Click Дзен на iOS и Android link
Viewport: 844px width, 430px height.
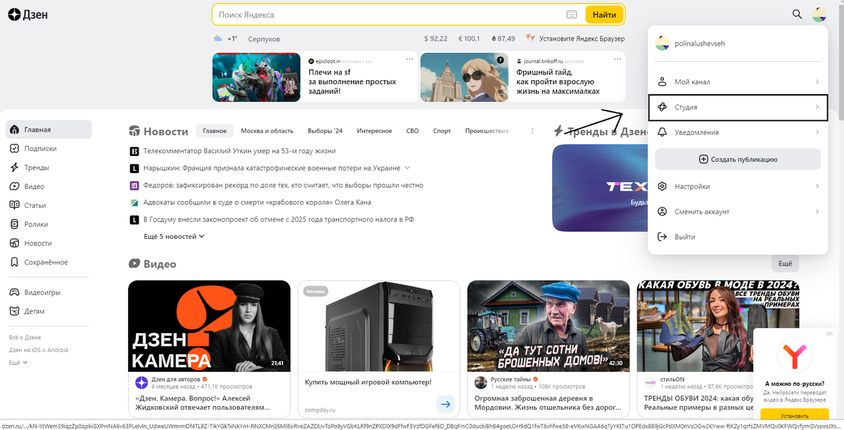39,350
